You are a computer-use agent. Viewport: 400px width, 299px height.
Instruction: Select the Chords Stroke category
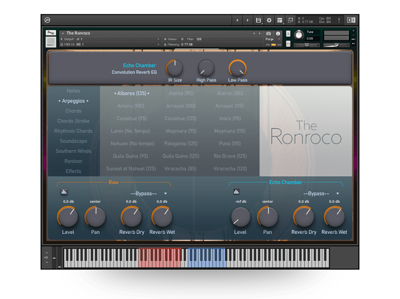tap(73, 121)
